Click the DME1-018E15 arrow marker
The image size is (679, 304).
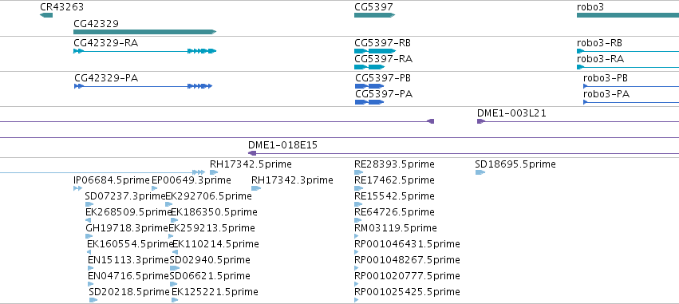click(x=252, y=153)
